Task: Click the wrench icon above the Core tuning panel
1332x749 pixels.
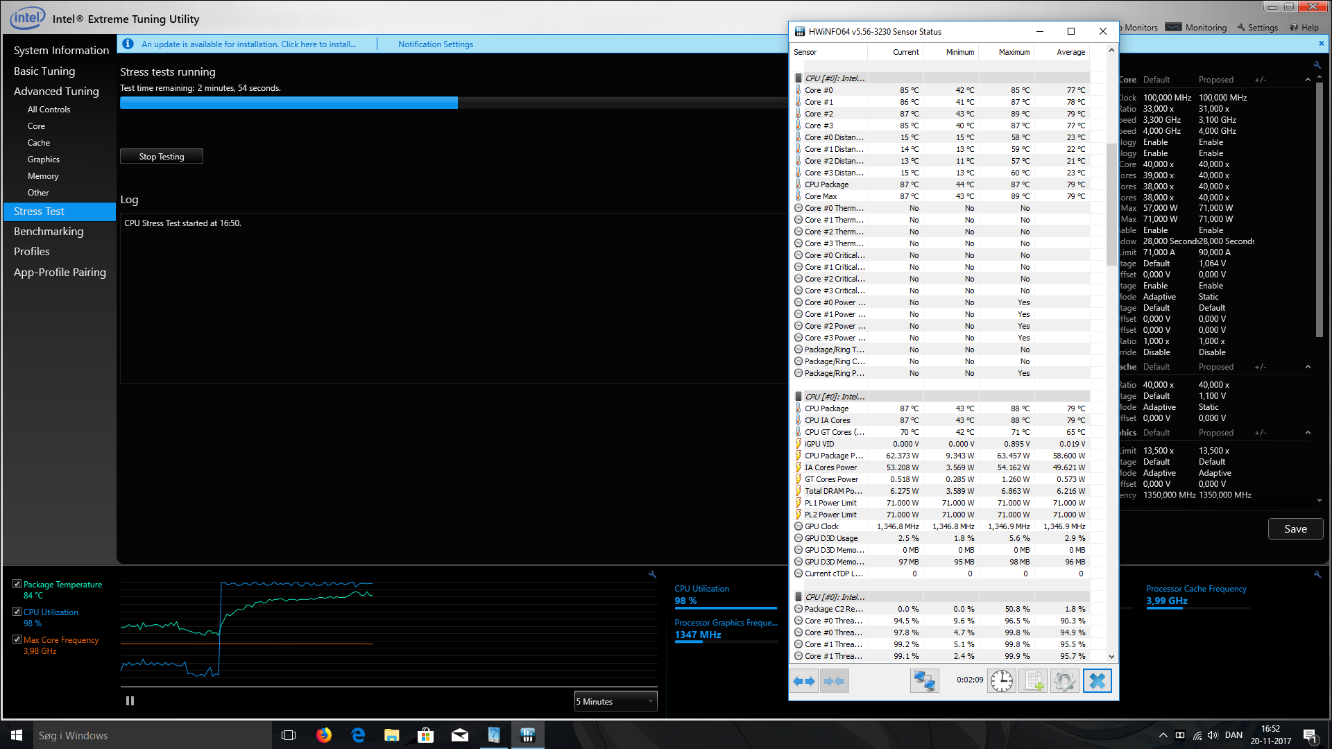Action: 1317,65
